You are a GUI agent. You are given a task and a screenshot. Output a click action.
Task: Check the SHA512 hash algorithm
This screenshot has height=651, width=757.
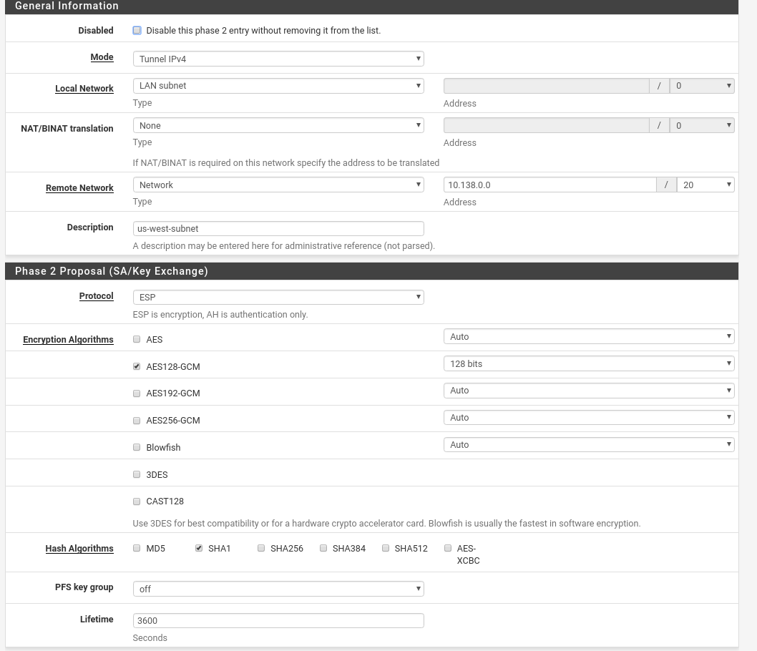click(386, 548)
